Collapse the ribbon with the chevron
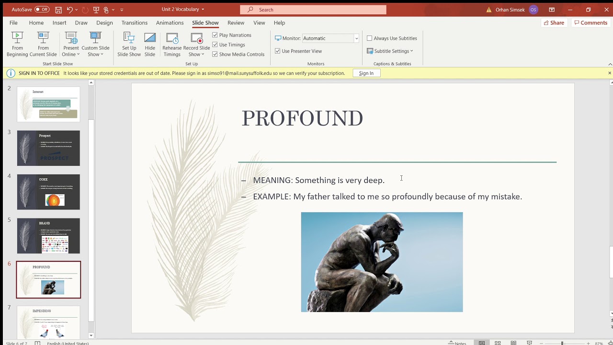The height and width of the screenshot is (345, 613). [x=610, y=64]
